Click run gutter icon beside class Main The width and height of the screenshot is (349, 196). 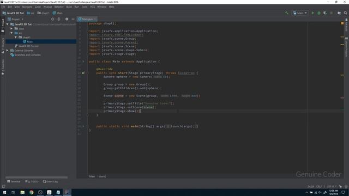pyautogui.click(x=83, y=62)
